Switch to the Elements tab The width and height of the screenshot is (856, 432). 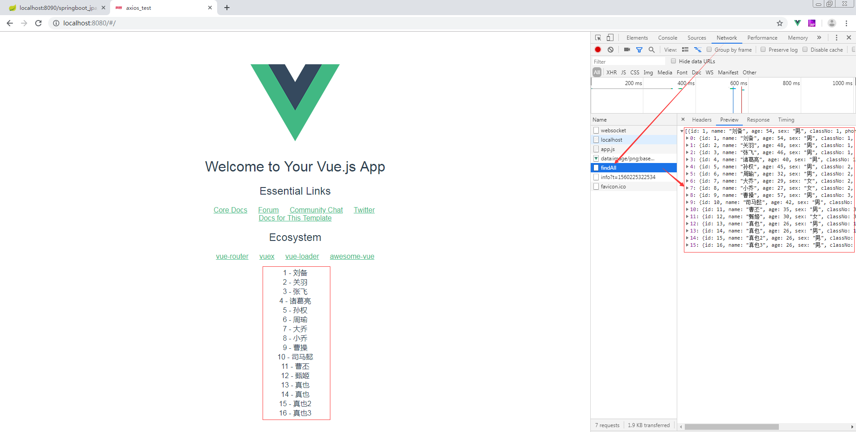click(637, 38)
